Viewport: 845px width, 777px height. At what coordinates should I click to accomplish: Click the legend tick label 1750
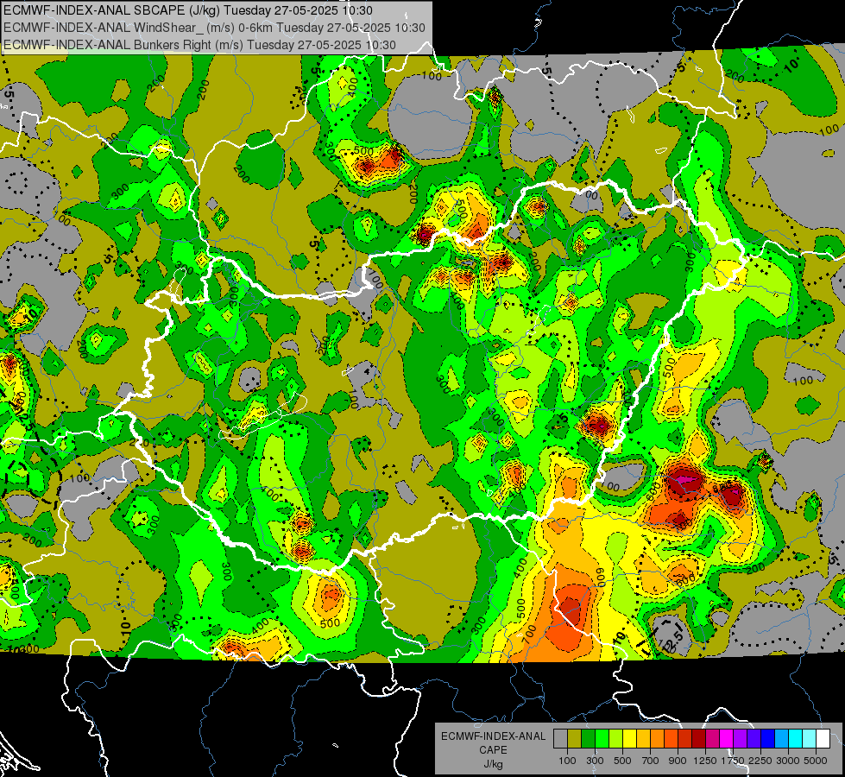pyautogui.click(x=733, y=761)
